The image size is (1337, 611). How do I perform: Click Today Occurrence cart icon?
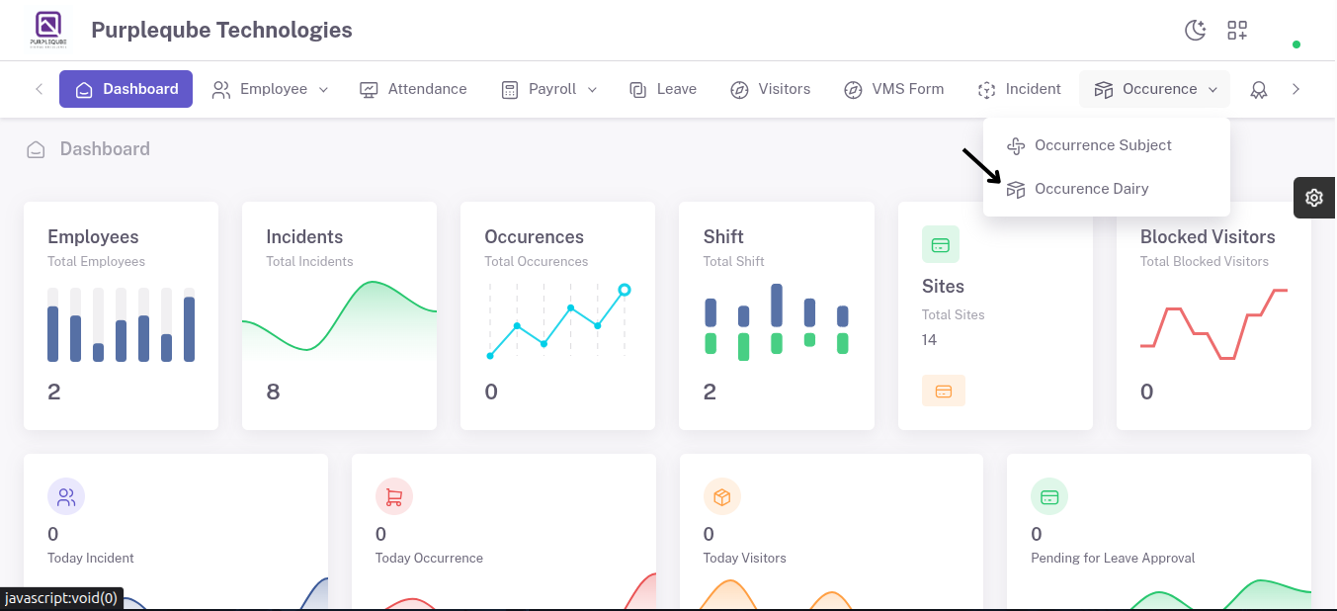click(x=394, y=497)
